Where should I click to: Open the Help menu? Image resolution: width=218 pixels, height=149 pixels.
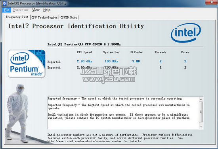coord(47,10)
